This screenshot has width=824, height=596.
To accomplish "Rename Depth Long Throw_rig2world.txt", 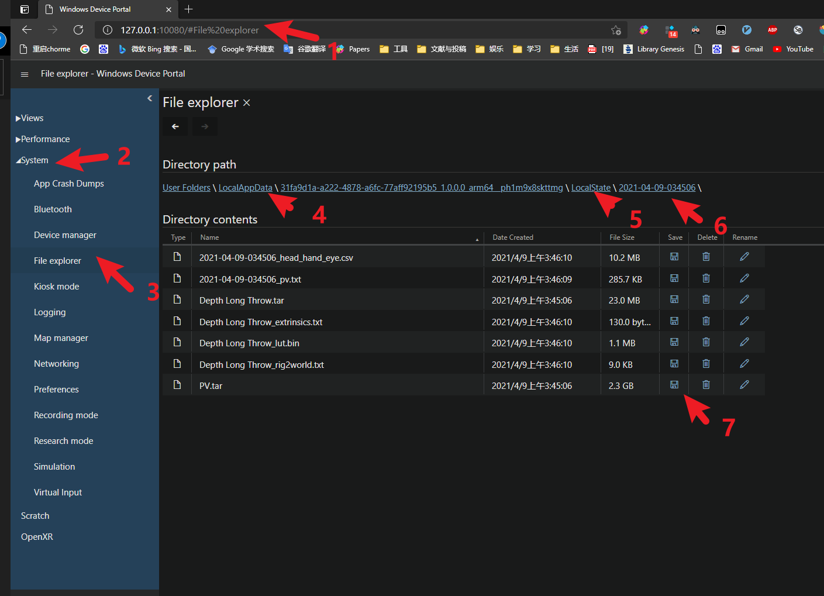I will 744,364.
